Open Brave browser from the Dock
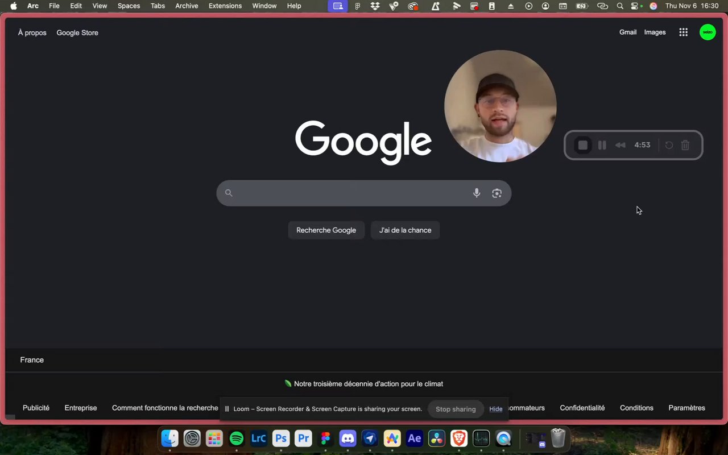This screenshot has height=455, width=728. point(459,438)
